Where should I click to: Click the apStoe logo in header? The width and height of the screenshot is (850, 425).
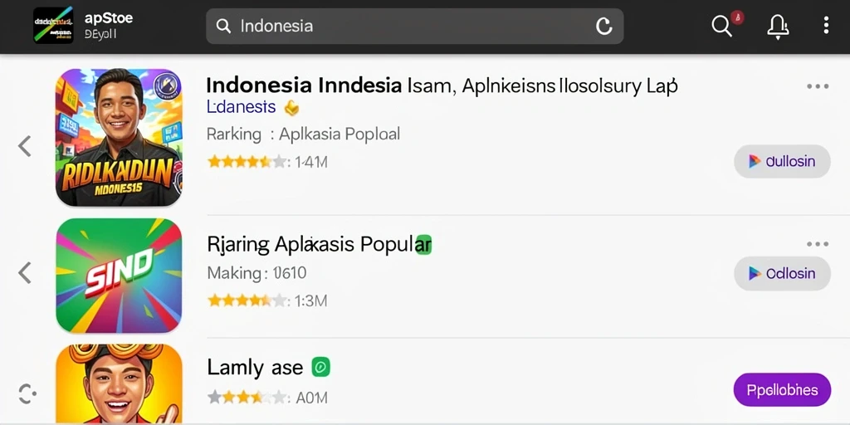(53, 26)
